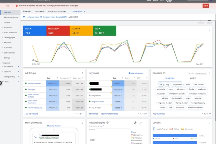Open Recommendations in the left sidebar

click(11, 17)
